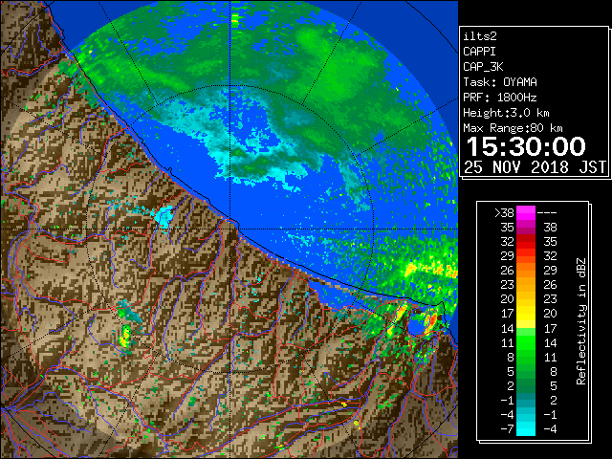Click the Reflectivity in dBZ axis label
The width and height of the screenshot is (612, 459).
pyautogui.click(x=581, y=321)
